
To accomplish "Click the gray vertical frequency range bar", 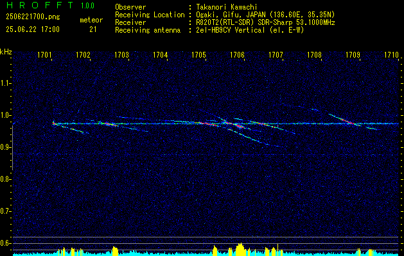I will pos(13,148).
